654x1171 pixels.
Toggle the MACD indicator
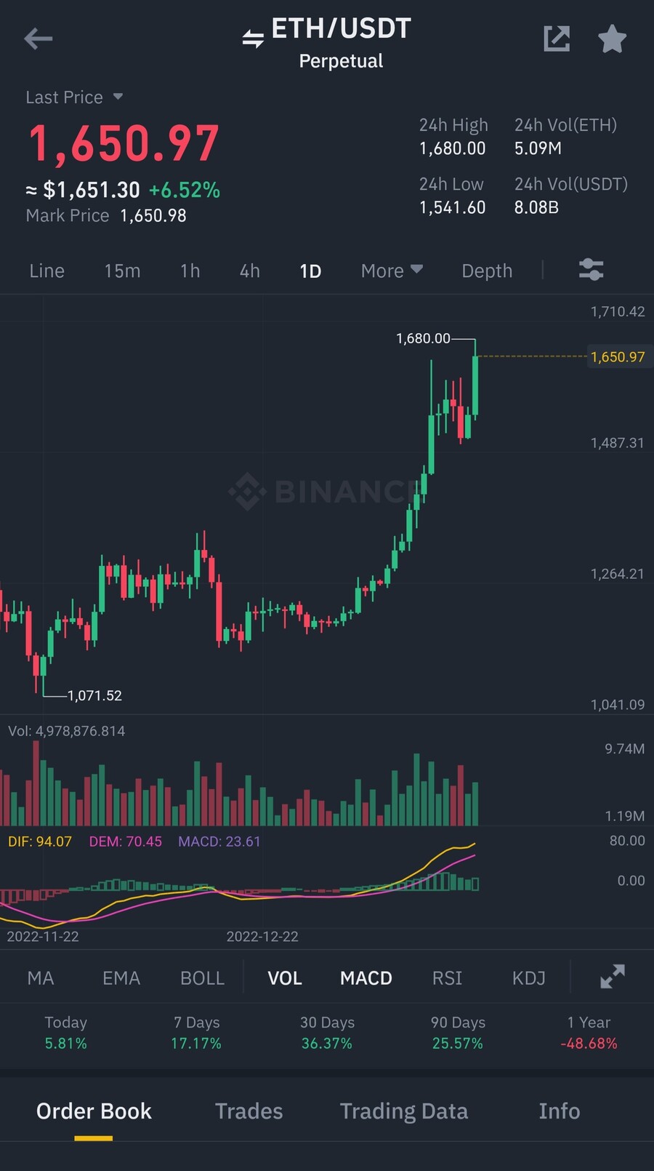(366, 978)
